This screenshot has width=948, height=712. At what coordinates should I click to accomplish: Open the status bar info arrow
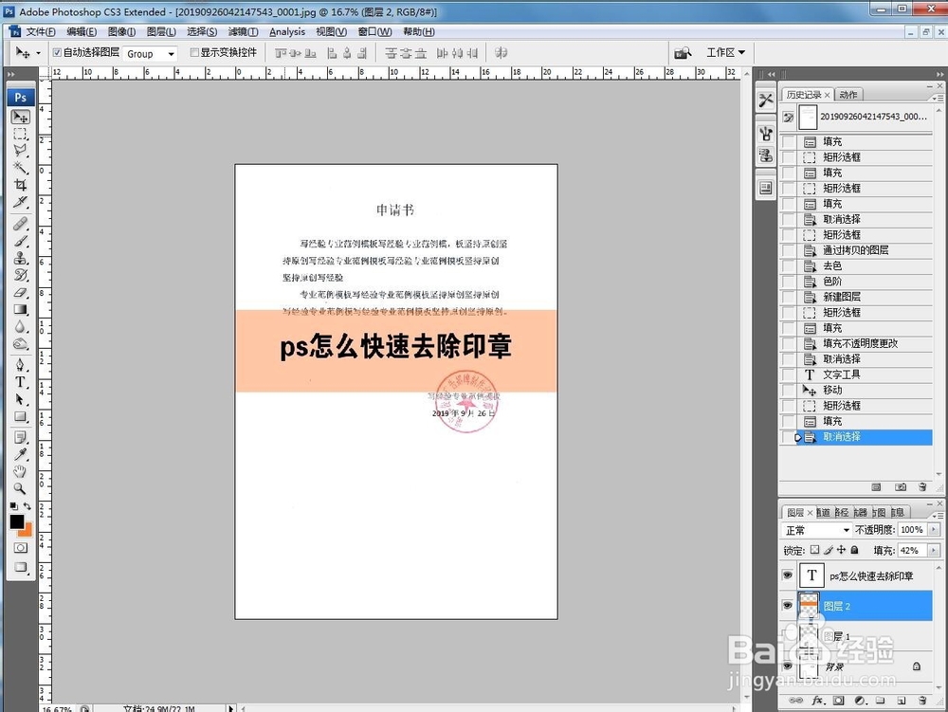[x=230, y=708]
